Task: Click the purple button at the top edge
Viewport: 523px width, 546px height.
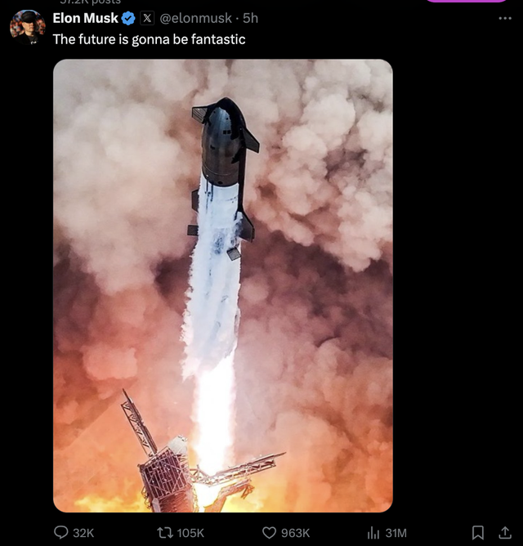Action: point(467,2)
